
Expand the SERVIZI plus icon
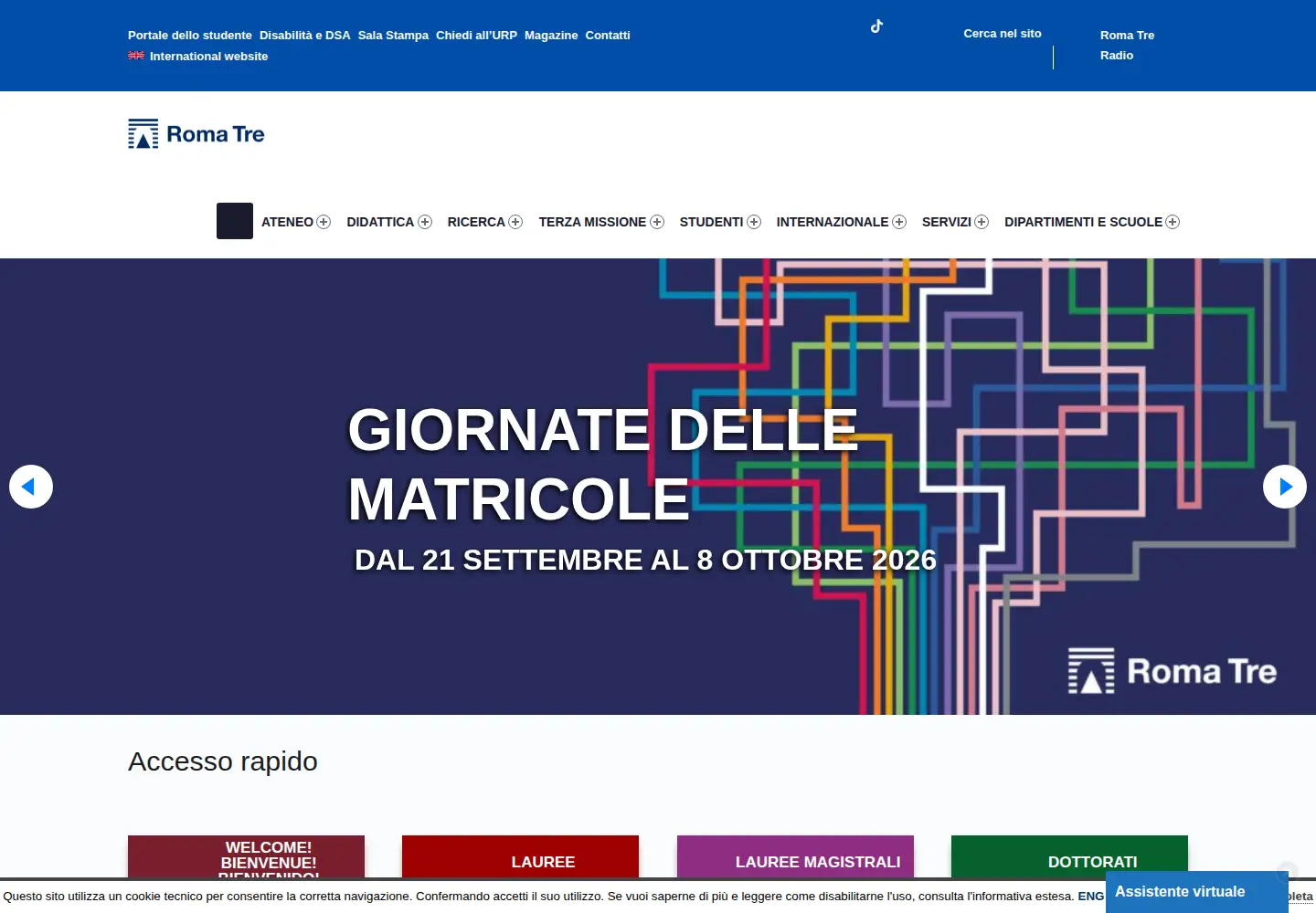982,222
